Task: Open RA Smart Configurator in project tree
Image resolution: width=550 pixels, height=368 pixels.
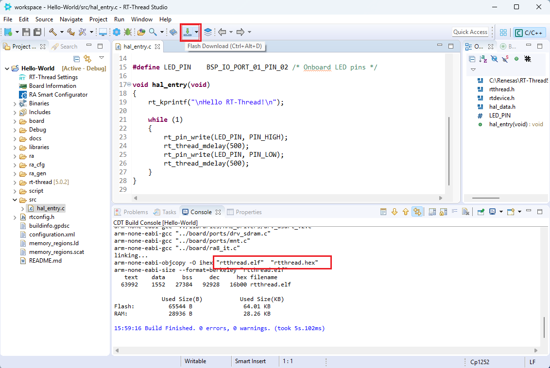Action: (58, 95)
